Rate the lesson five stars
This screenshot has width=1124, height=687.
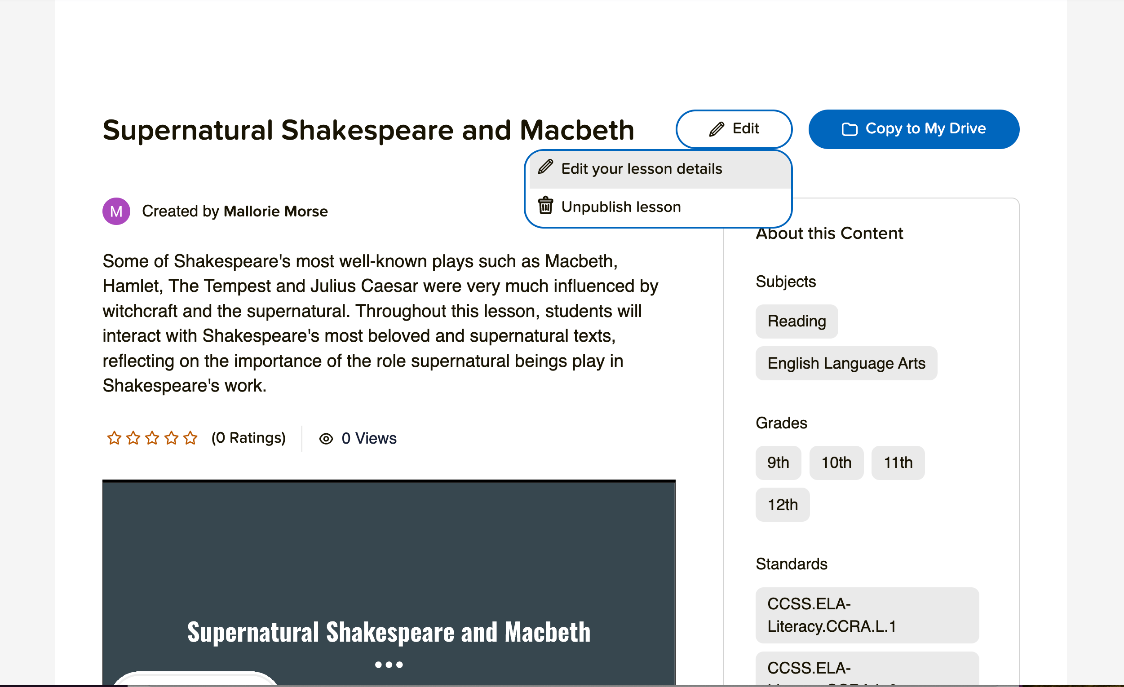pyautogui.click(x=190, y=438)
